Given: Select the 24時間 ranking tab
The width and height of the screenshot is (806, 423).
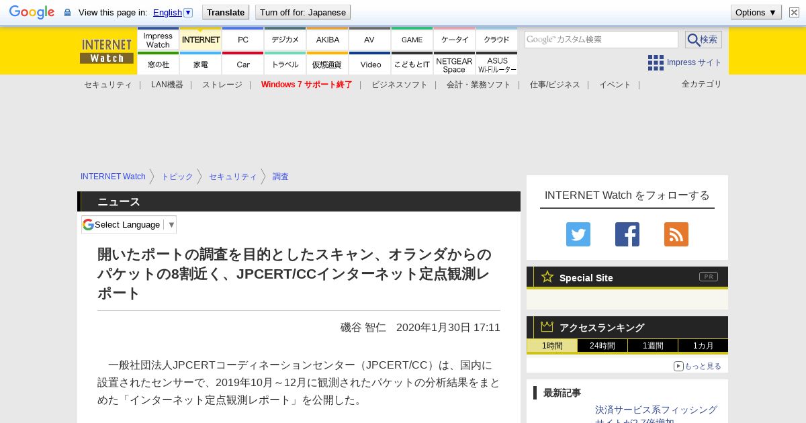Looking at the screenshot, I should pyautogui.click(x=602, y=346).
